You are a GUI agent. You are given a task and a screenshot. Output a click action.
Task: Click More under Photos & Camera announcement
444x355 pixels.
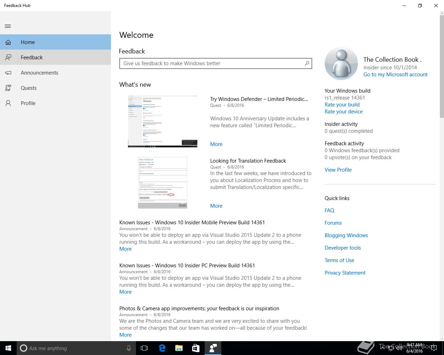click(126, 335)
